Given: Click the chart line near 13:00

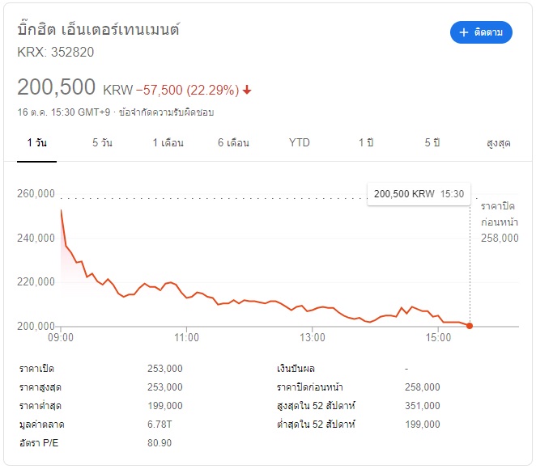Looking at the screenshot, I should [313, 310].
